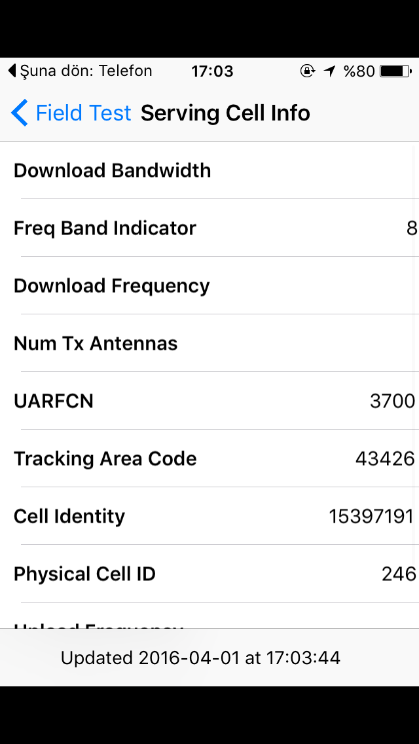Image resolution: width=419 pixels, height=744 pixels.
Task: Select the UARFCN row label
Action: [x=54, y=401]
